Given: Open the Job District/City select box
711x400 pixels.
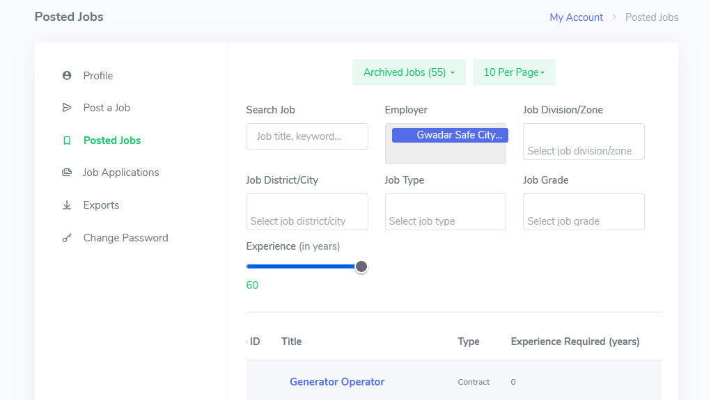Looking at the screenshot, I should coord(307,212).
